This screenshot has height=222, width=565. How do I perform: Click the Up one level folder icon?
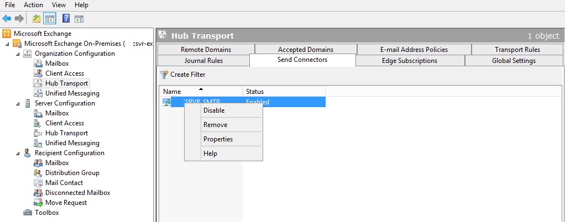(x=36, y=19)
